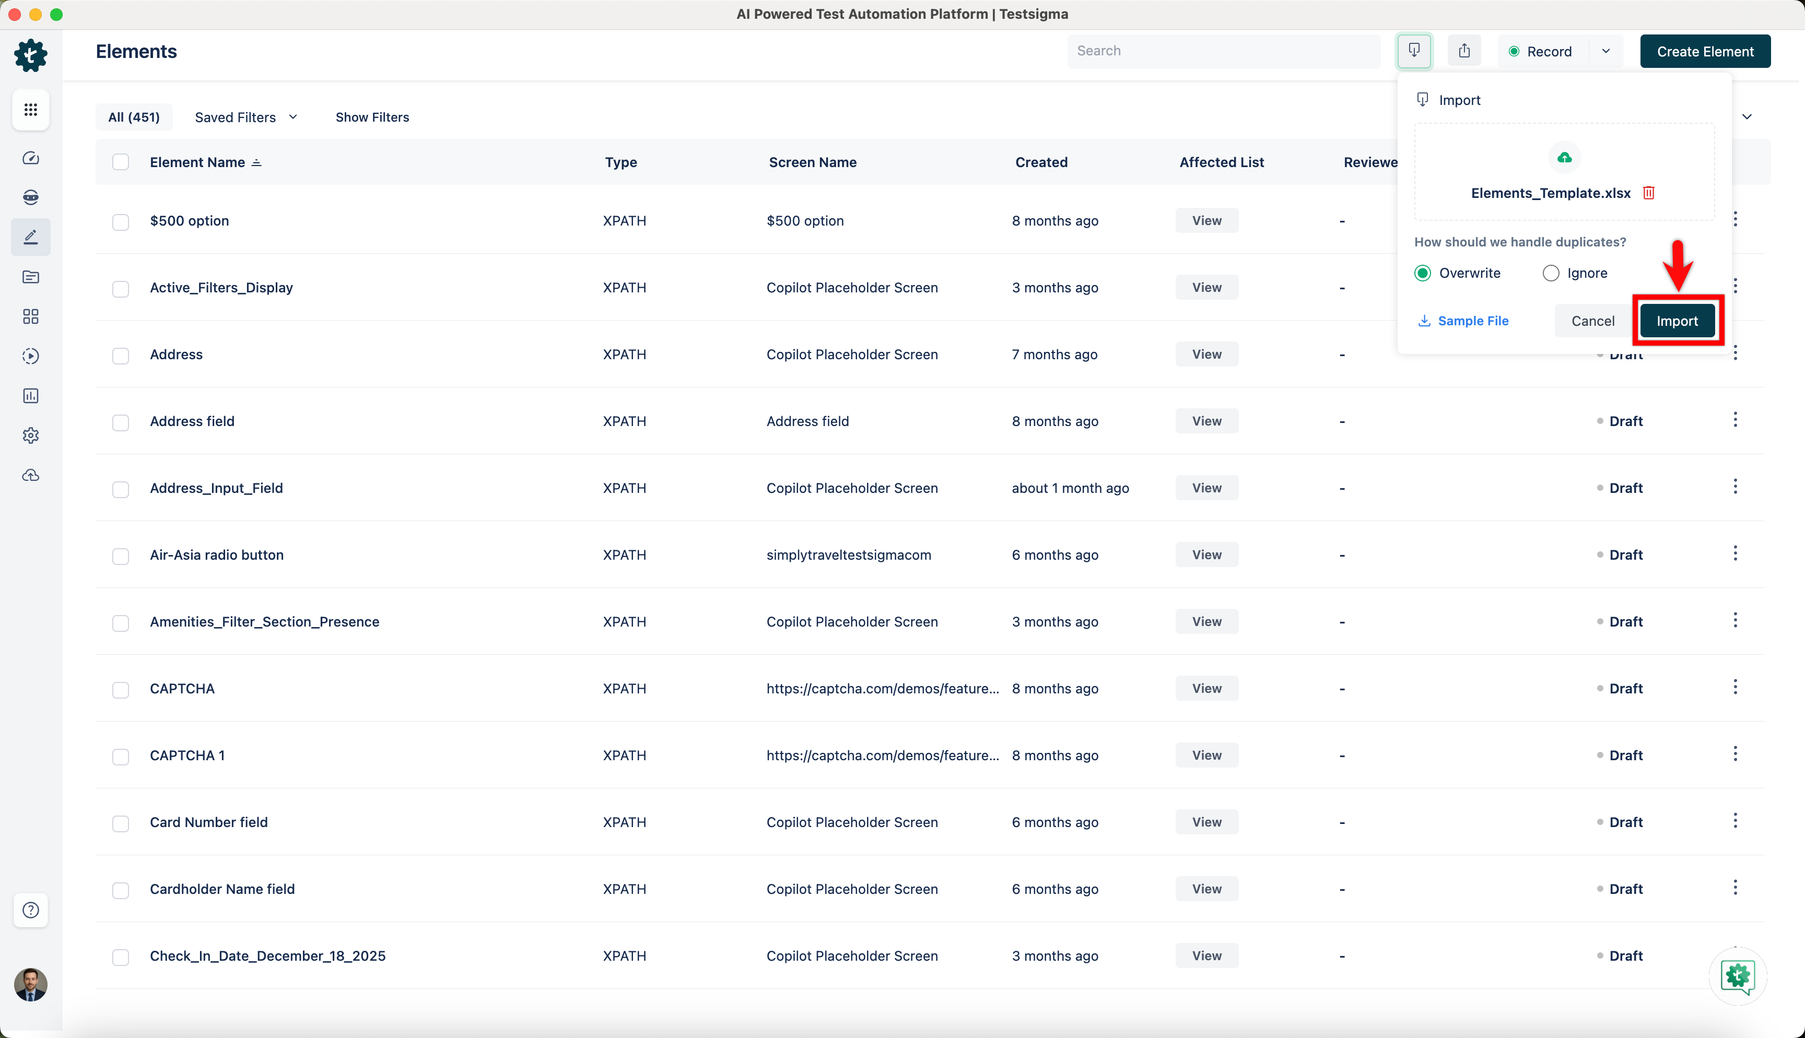Image resolution: width=1805 pixels, height=1038 pixels.
Task: Open settings gear in left sidebar
Action: click(31, 435)
